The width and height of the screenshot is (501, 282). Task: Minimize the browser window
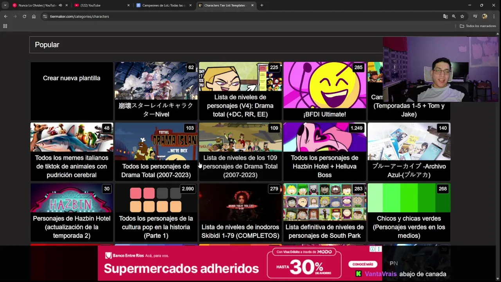(469, 5)
